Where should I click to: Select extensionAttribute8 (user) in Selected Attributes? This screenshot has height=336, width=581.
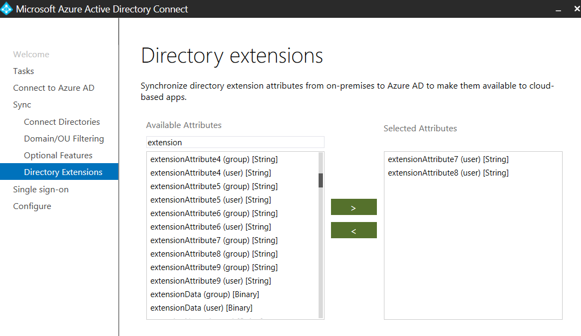tap(447, 172)
